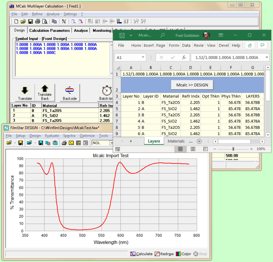
Task: Show more sheet tabs via ellipsis
Action: click(x=191, y=141)
